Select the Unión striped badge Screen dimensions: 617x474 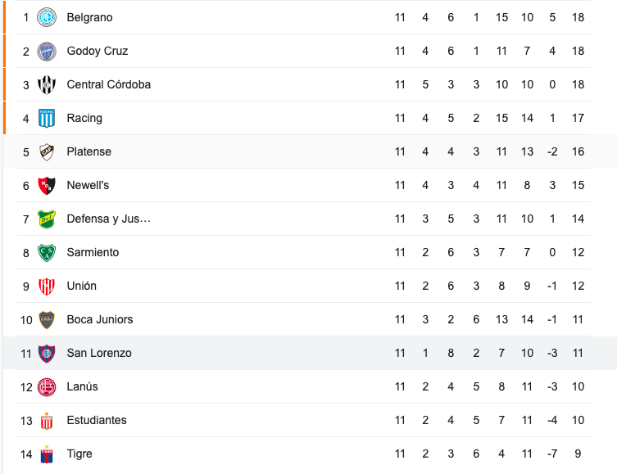point(47,287)
